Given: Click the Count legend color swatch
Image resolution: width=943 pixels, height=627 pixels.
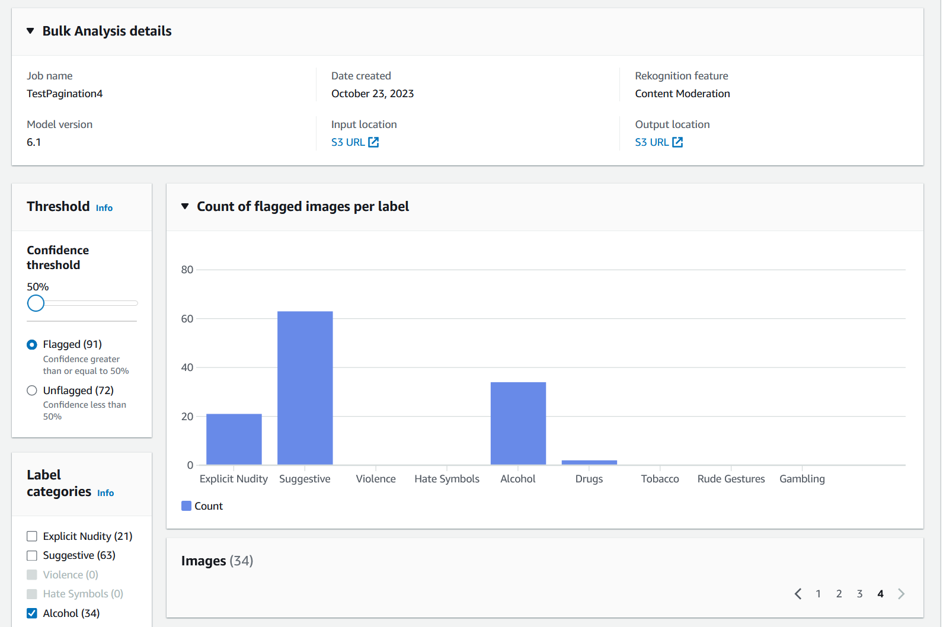Looking at the screenshot, I should click(186, 506).
